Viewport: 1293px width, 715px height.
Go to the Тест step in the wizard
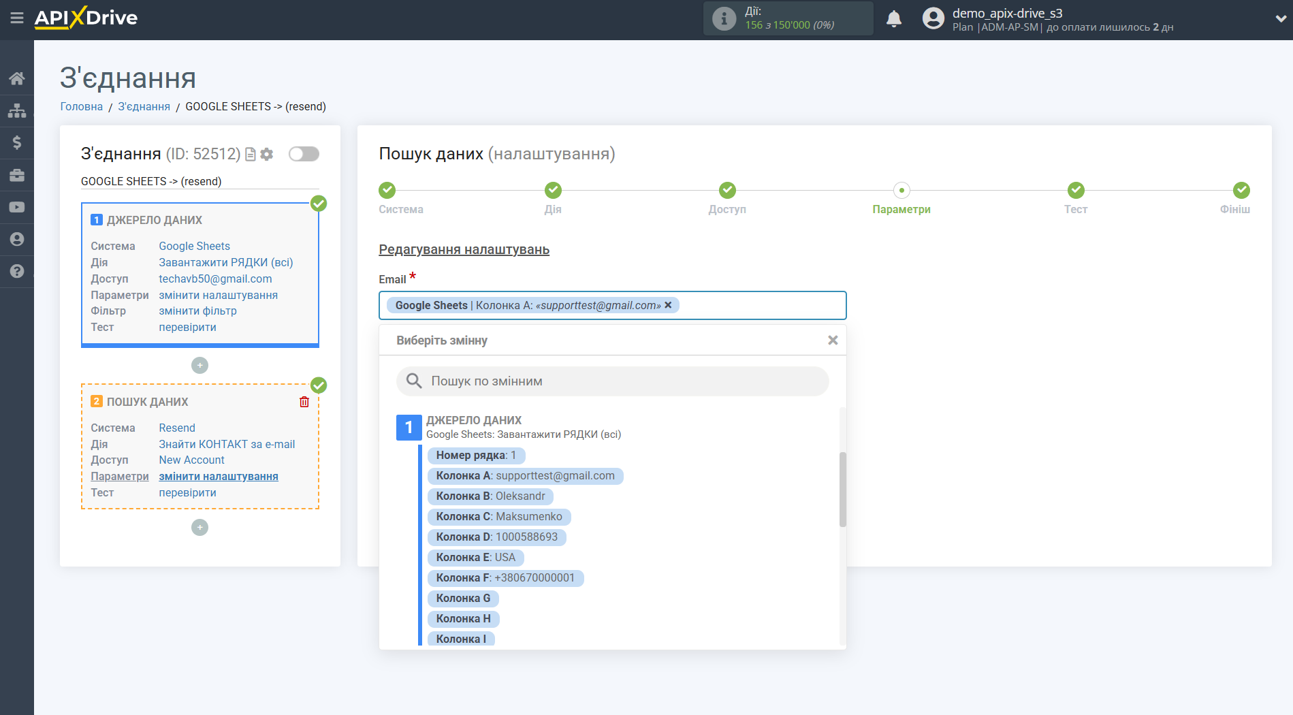click(1075, 191)
